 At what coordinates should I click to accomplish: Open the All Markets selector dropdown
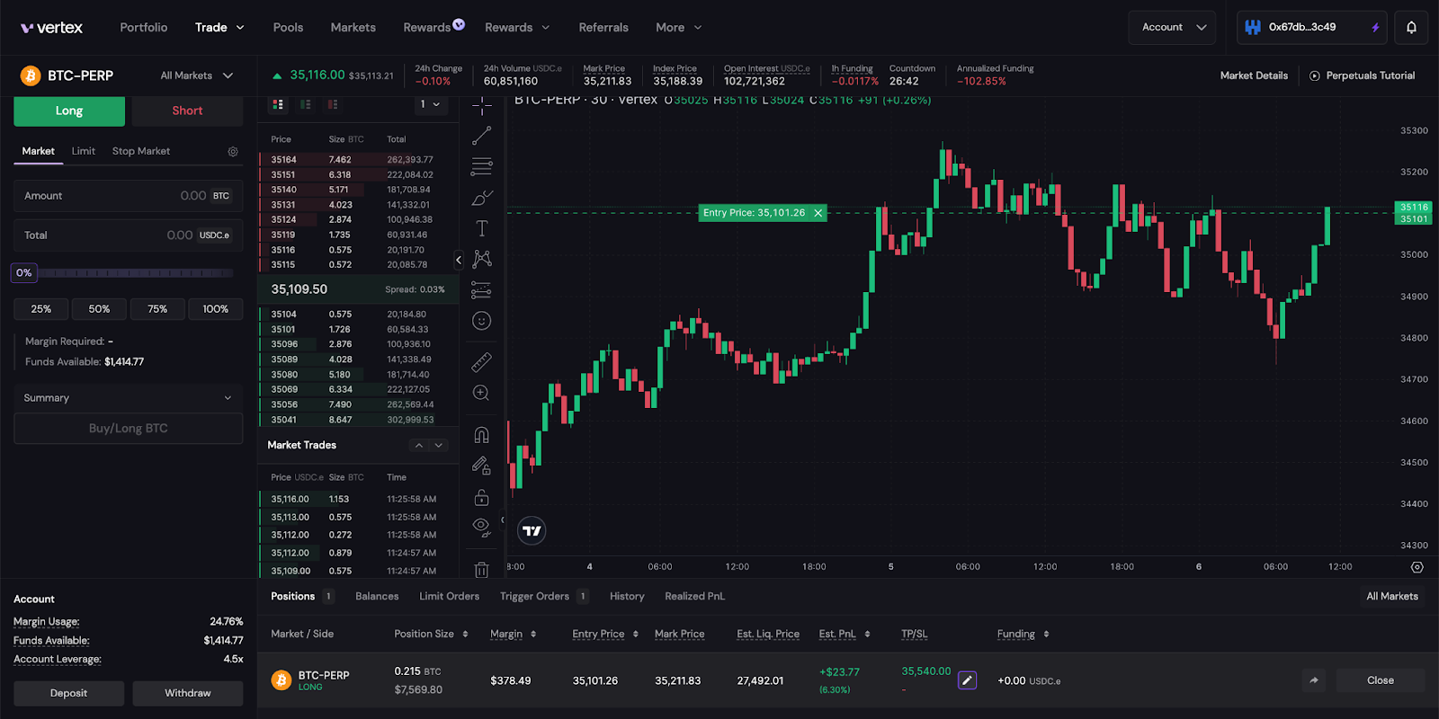[197, 75]
